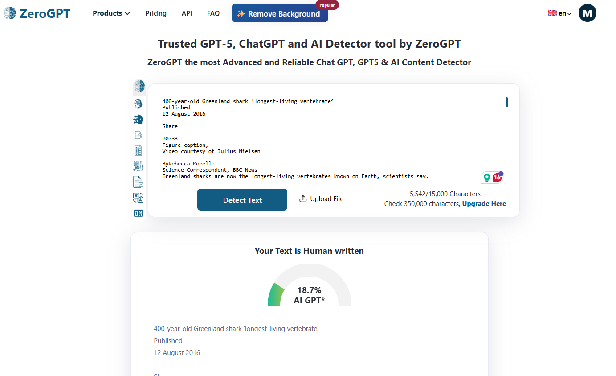Select the paraphraser tool icon with arrows
This screenshot has width=616, height=376.
pyautogui.click(x=138, y=166)
